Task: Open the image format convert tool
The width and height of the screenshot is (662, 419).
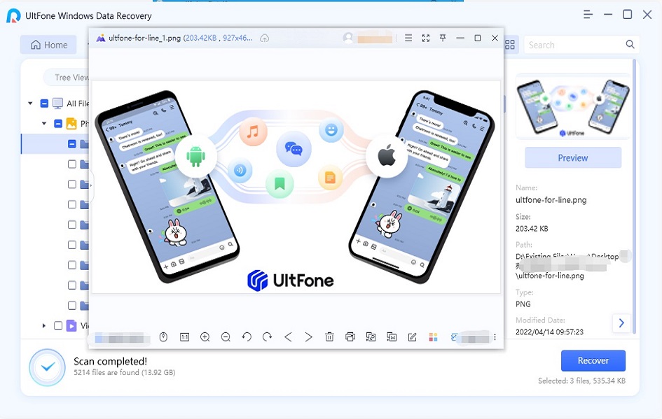Action: [x=371, y=336]
